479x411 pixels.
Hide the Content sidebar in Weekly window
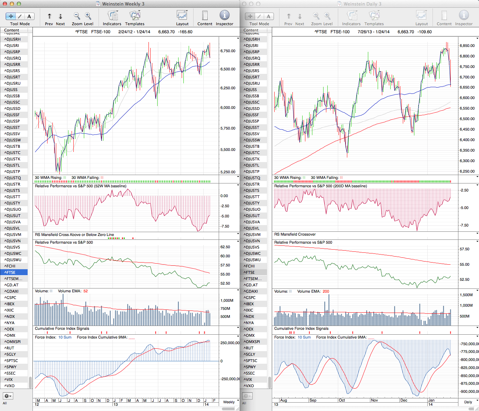pos(205,16)
